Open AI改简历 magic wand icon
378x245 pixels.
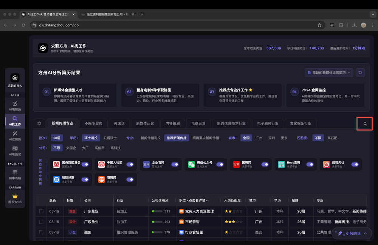tap(15, 136)
